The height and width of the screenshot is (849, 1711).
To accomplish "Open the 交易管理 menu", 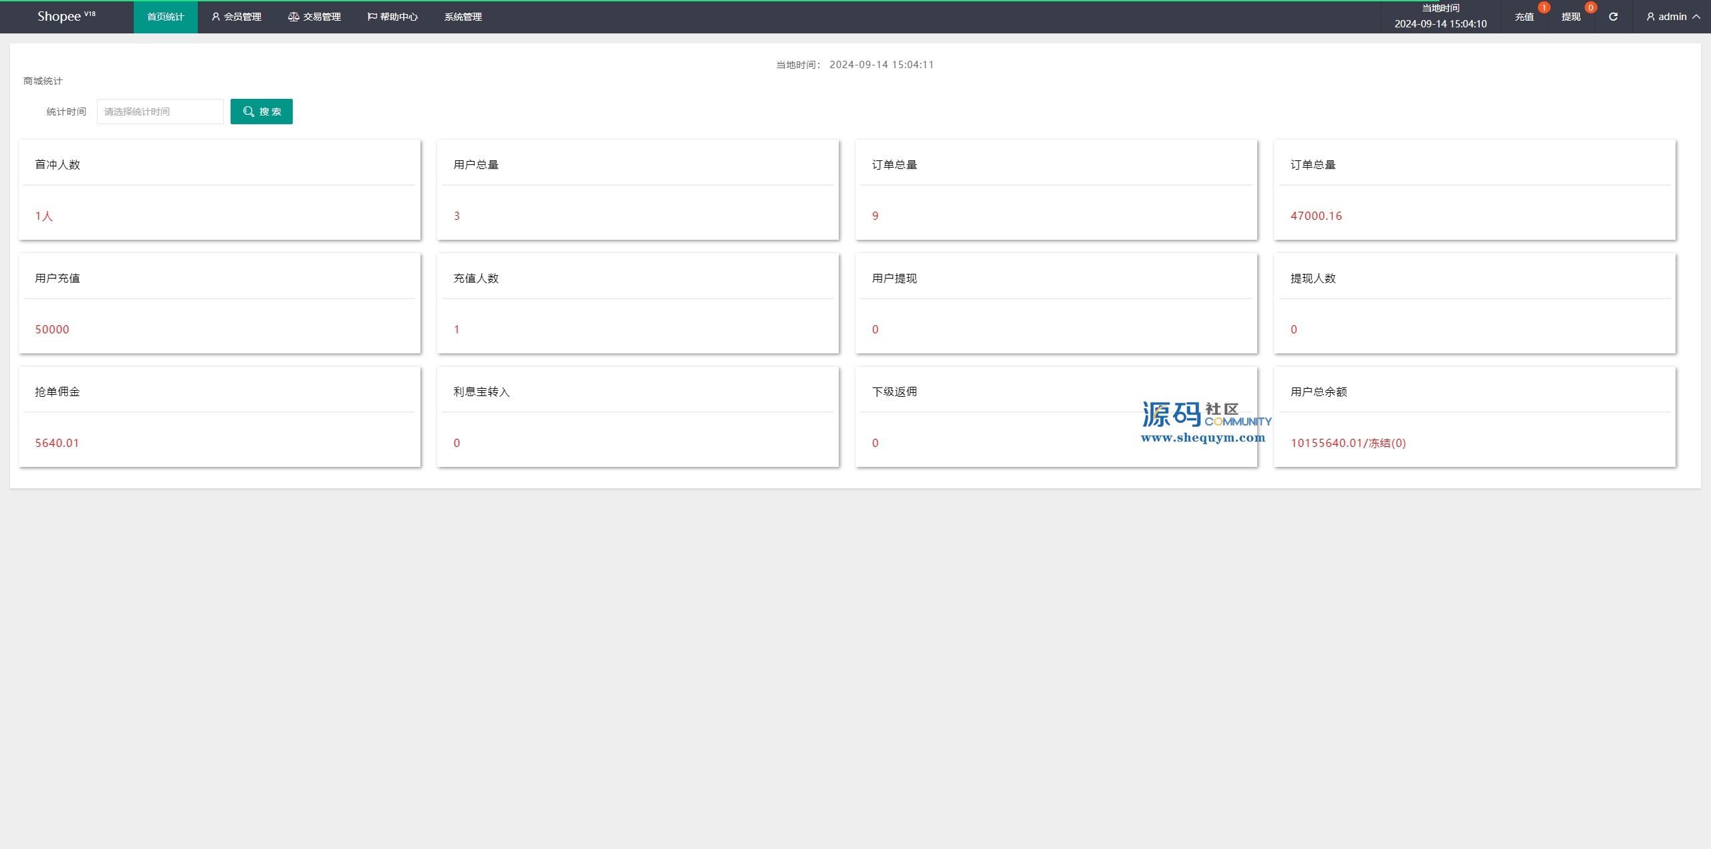I will point(321,17).
